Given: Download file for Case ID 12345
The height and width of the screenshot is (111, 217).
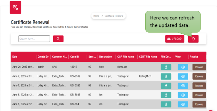Looking at the screenshot, I should coord(166,67).
